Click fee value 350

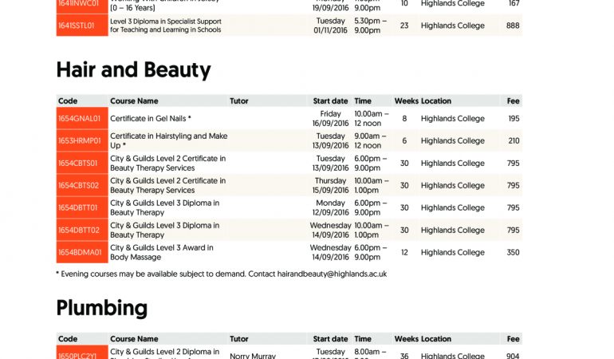[513, 252]
